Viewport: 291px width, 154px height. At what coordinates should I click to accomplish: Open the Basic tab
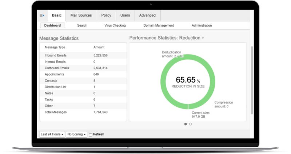pyautogui.click(x=57, y=15)
